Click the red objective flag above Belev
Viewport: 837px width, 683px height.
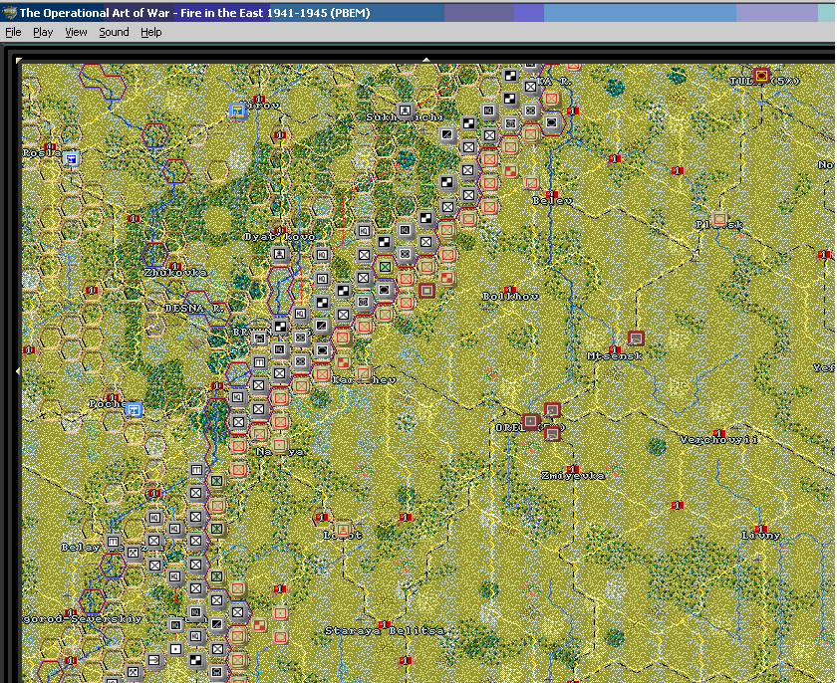pos(552,194)
